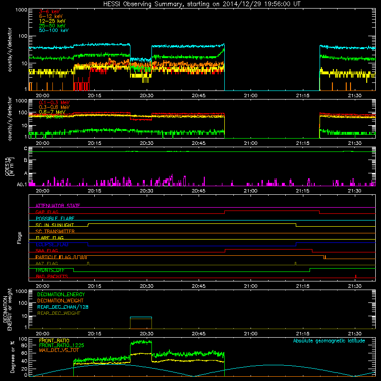This screenshot has height=381, width=381.
Task: Click the red bad packets spike near 21:30
Action: pos(356,276)
